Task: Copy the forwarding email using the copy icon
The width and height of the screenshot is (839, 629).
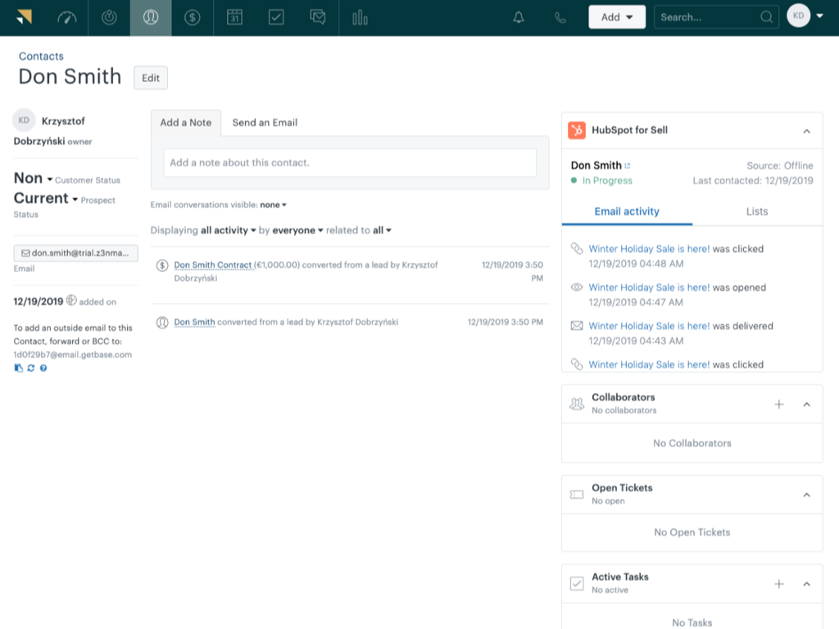Action: [x=20, y=368]
